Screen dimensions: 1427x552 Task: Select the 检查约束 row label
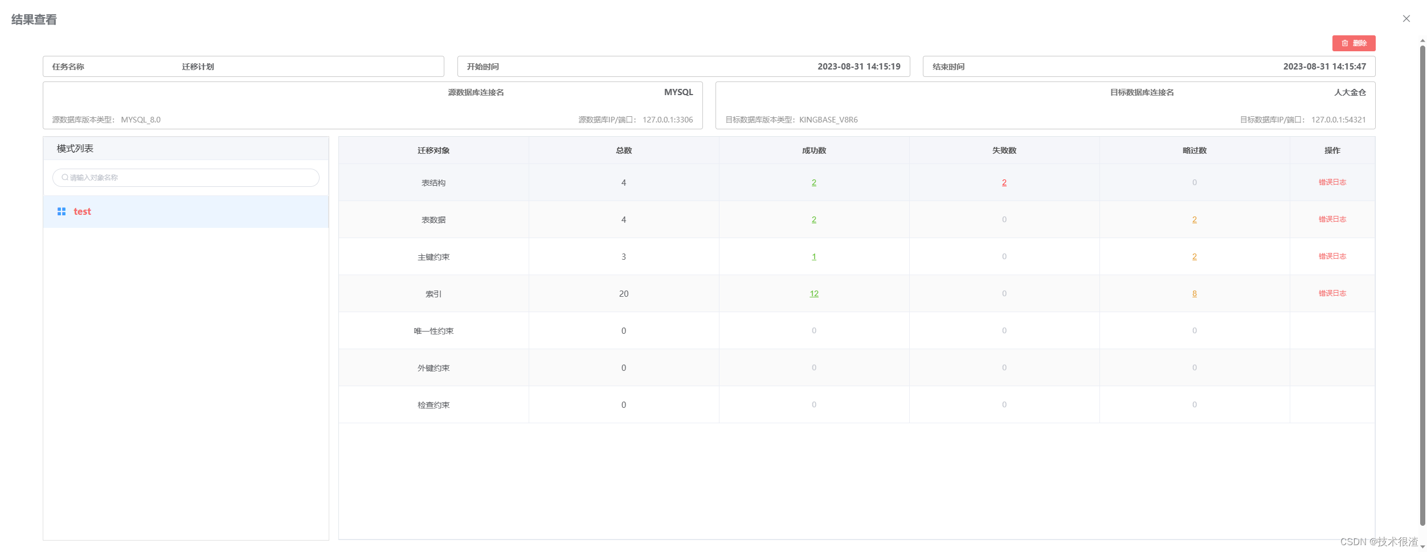point(434,405)
